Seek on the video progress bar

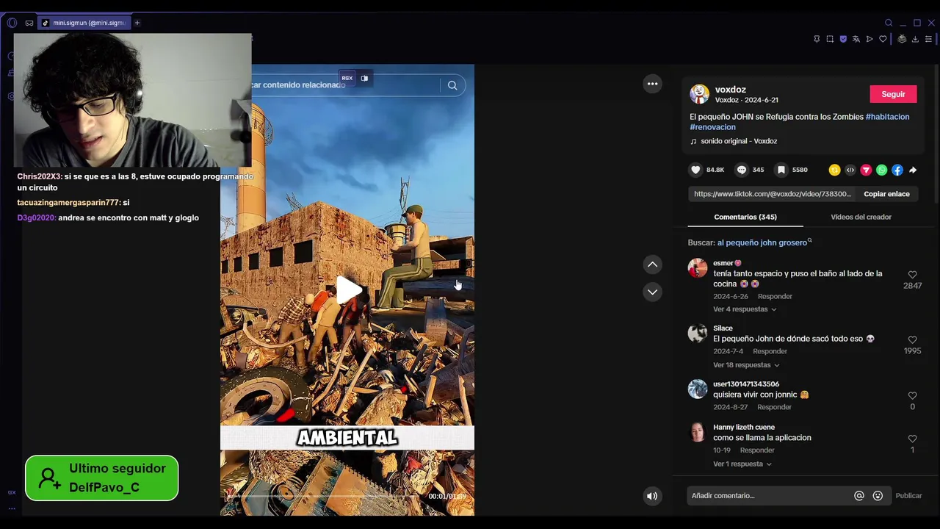pos(323,496)
